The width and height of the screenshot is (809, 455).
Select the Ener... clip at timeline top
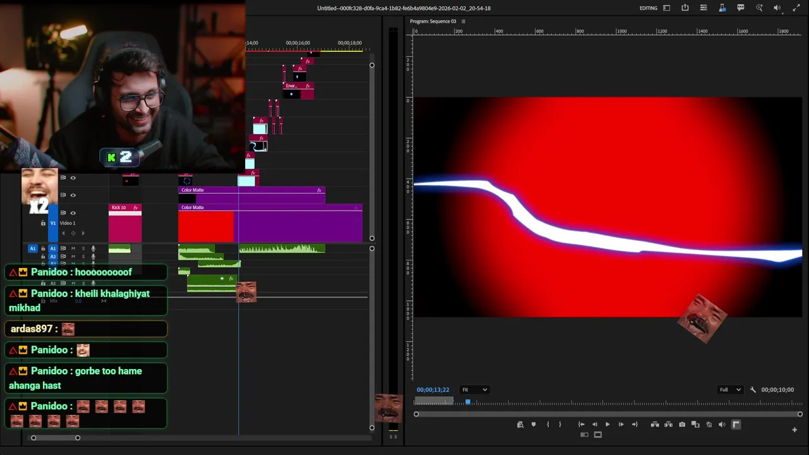pos(298,90)
